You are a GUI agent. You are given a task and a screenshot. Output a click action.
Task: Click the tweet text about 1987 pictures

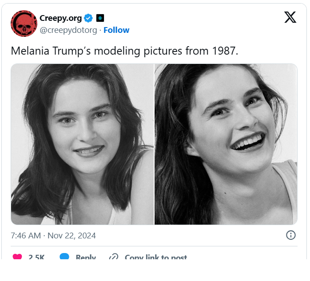pos(124,51)
